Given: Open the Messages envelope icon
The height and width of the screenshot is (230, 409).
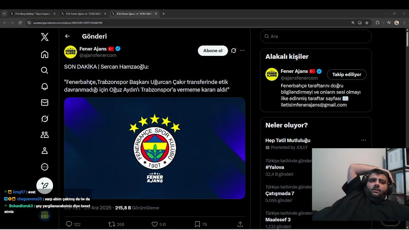Looking at the screenshot, I should [45, 103].
